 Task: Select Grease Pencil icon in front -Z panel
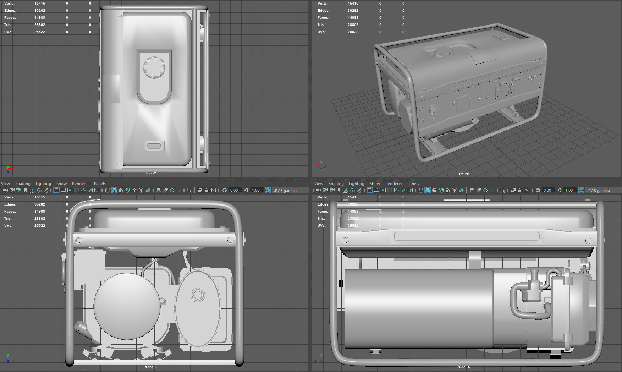(x=46, y=190)
